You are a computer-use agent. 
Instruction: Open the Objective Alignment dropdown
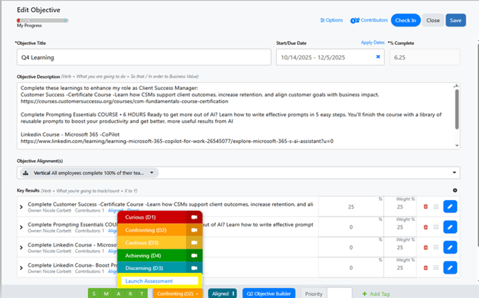coord(455,173)
